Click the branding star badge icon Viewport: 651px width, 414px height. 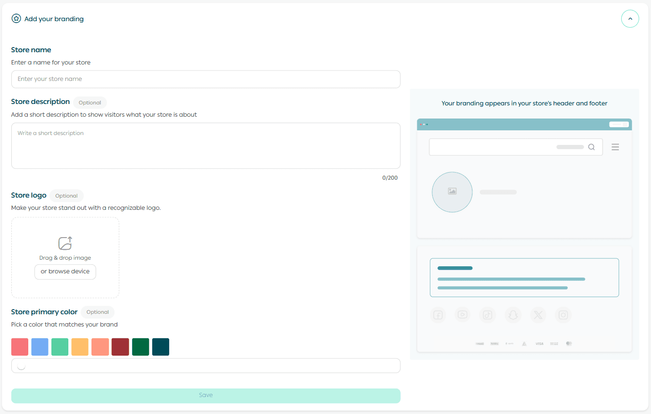(16, 19)
